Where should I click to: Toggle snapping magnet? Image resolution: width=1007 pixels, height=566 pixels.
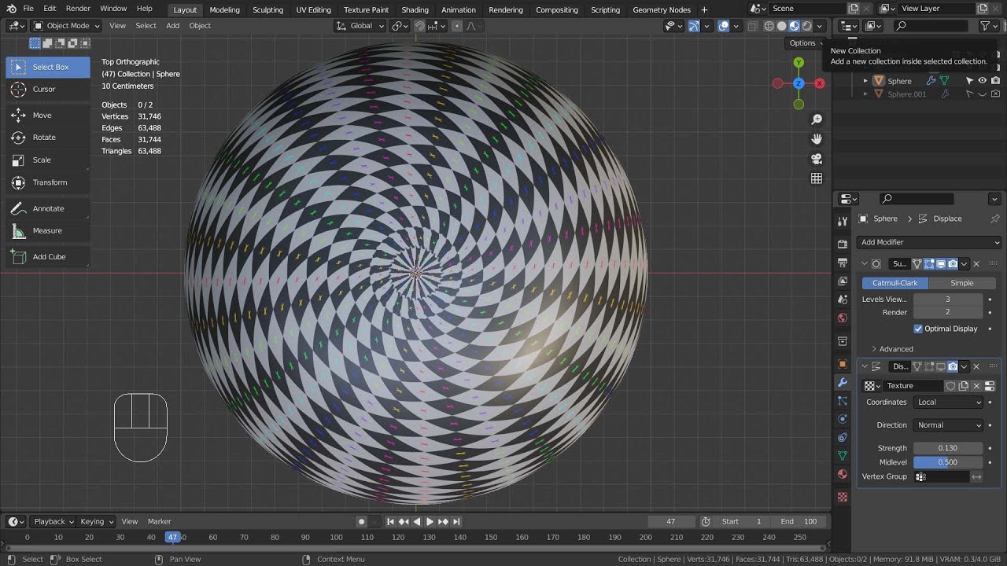coord(420,26)
